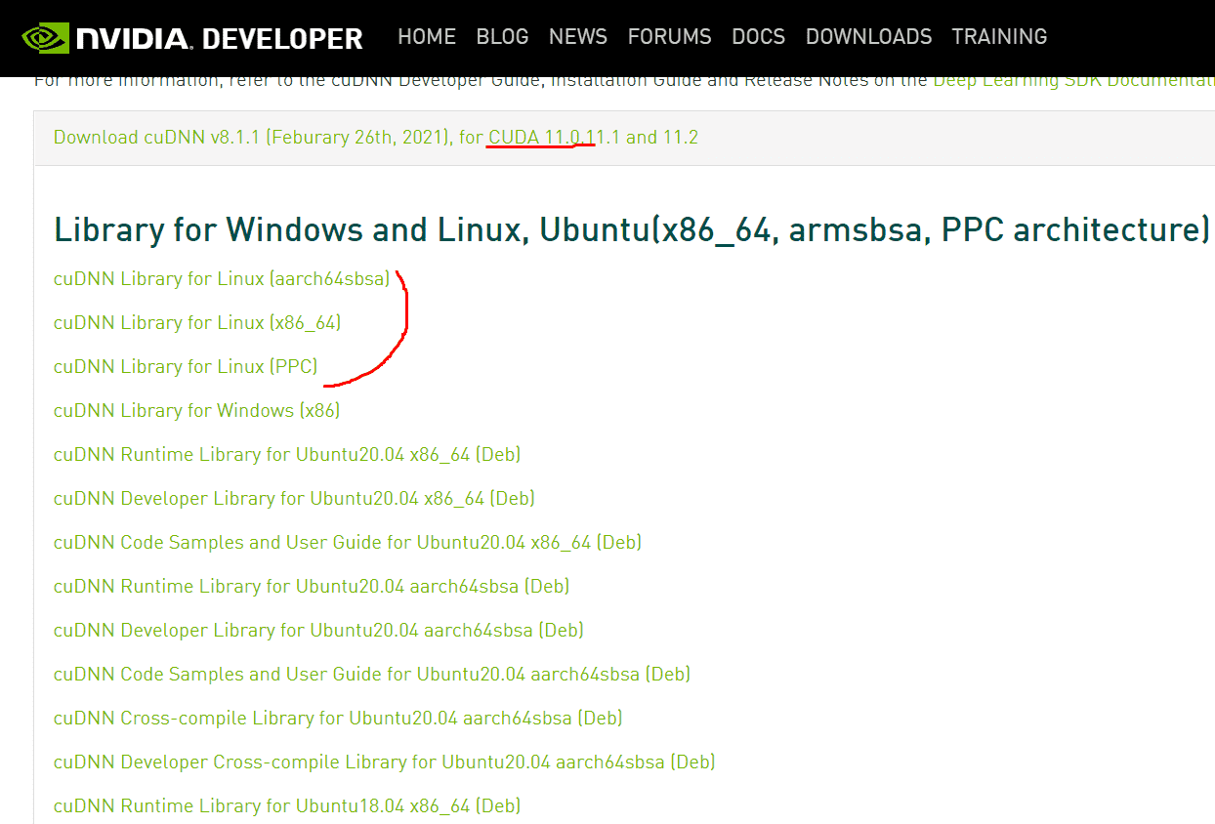Screen dimensions: 1215x824
Task: Get cuDNN Developer Library Ubuntu20.04 x86_64 Deb
Action: [294, 499]
